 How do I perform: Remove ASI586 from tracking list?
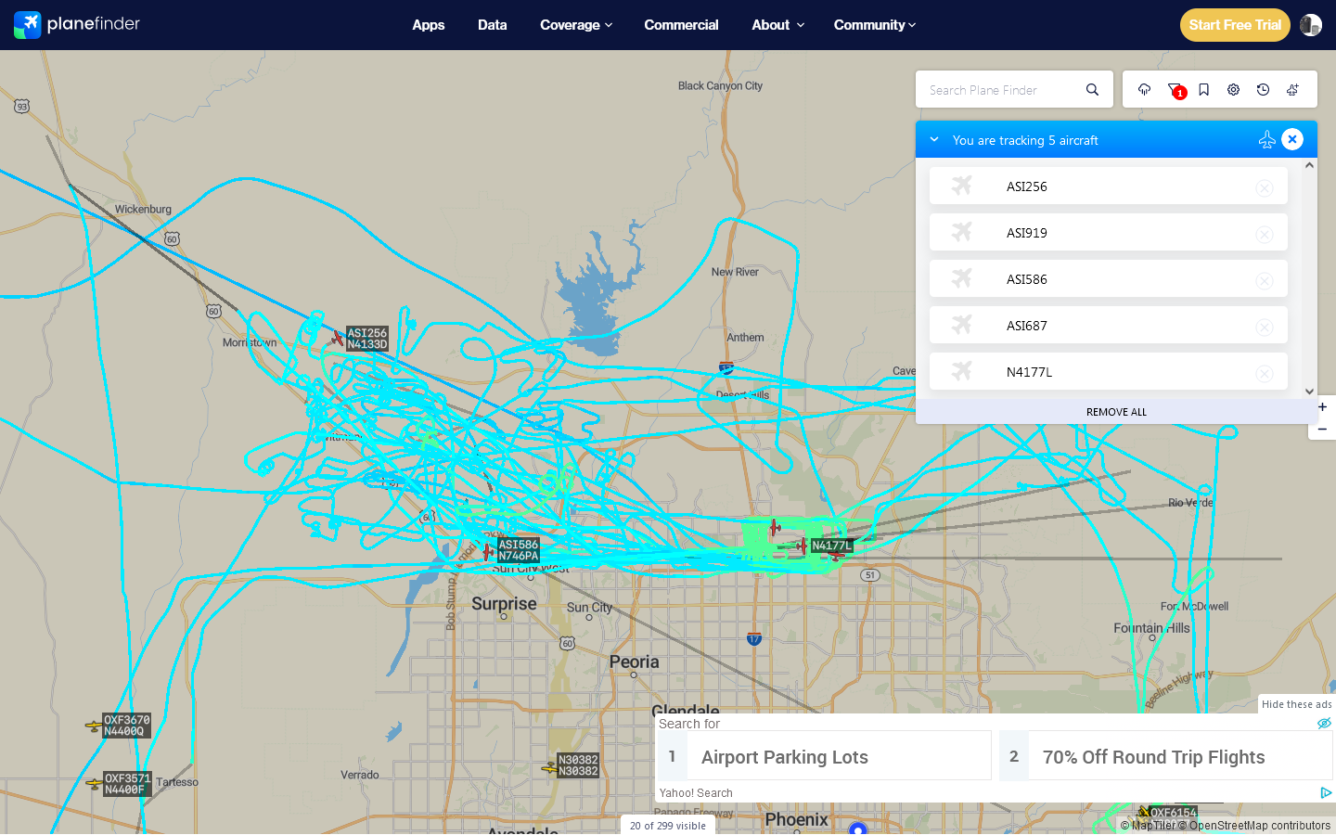[x=1264, y=281]
